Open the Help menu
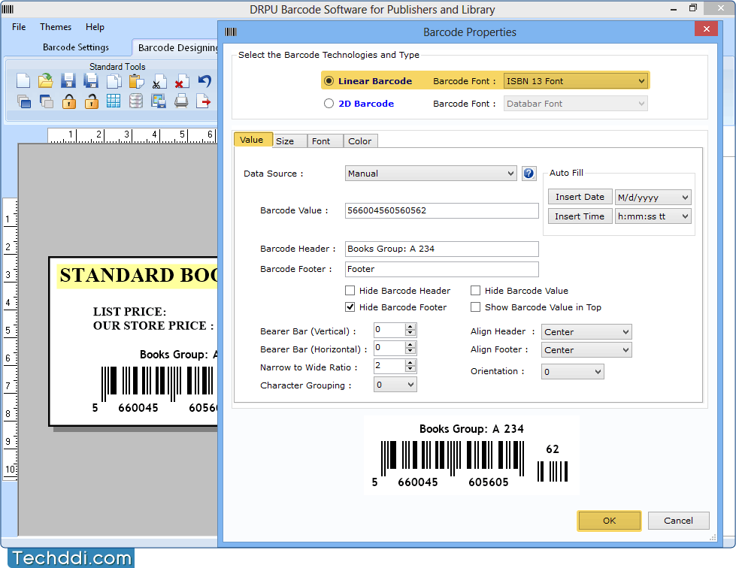This screenshot has height=568, width=736. pos(95,27)
